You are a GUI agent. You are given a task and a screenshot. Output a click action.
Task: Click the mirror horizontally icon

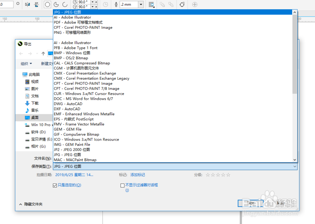pyautogui.click(x=27, y=4)
